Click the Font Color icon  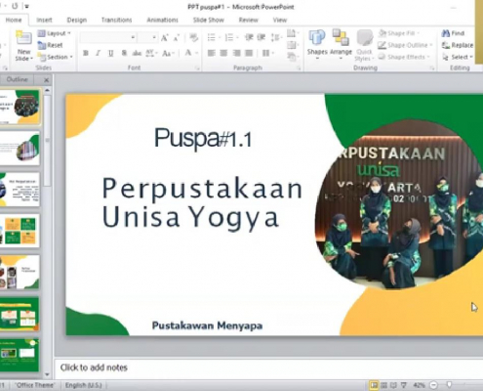point(188,53)
